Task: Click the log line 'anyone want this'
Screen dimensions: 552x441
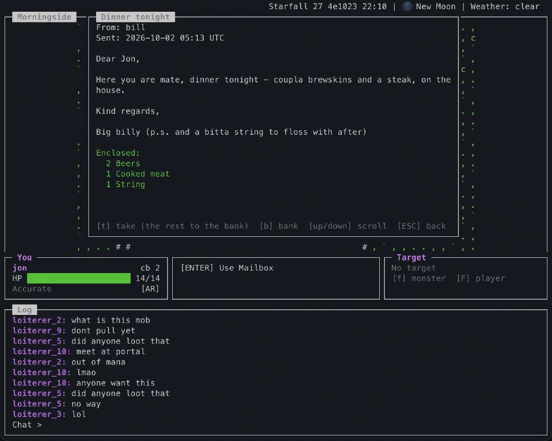Action: click(x=84, y=383)
